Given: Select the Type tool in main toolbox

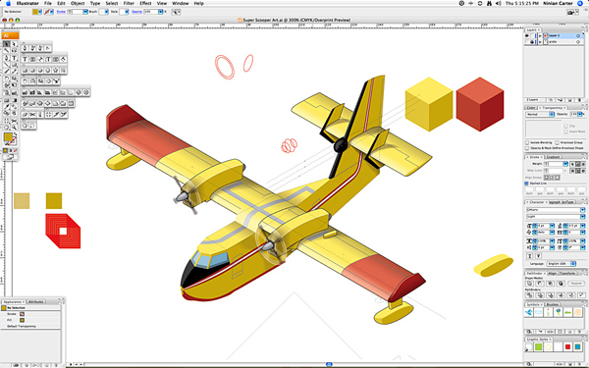Looking at the screenshot, I should click(14, 58).
